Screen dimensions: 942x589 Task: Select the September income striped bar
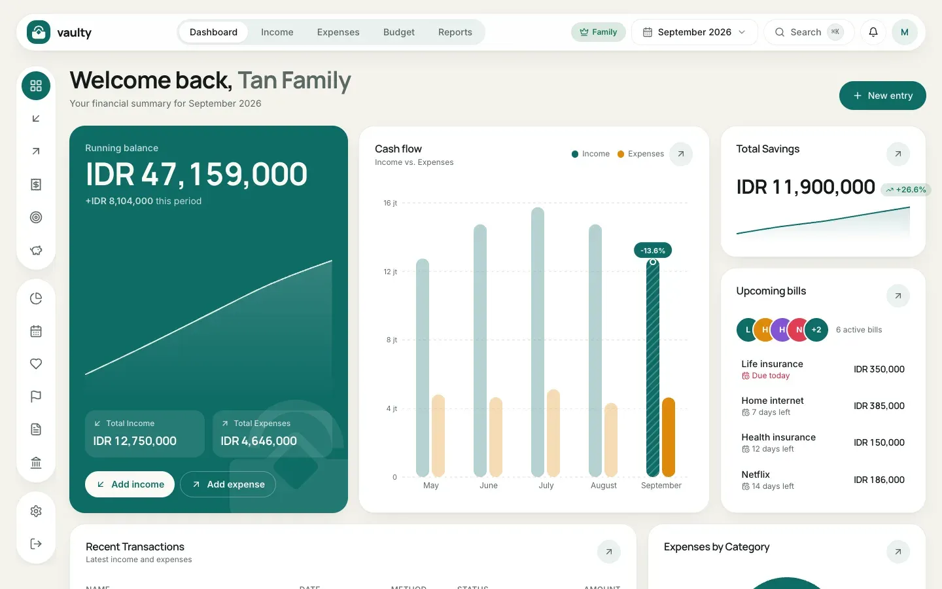[653, 368]
